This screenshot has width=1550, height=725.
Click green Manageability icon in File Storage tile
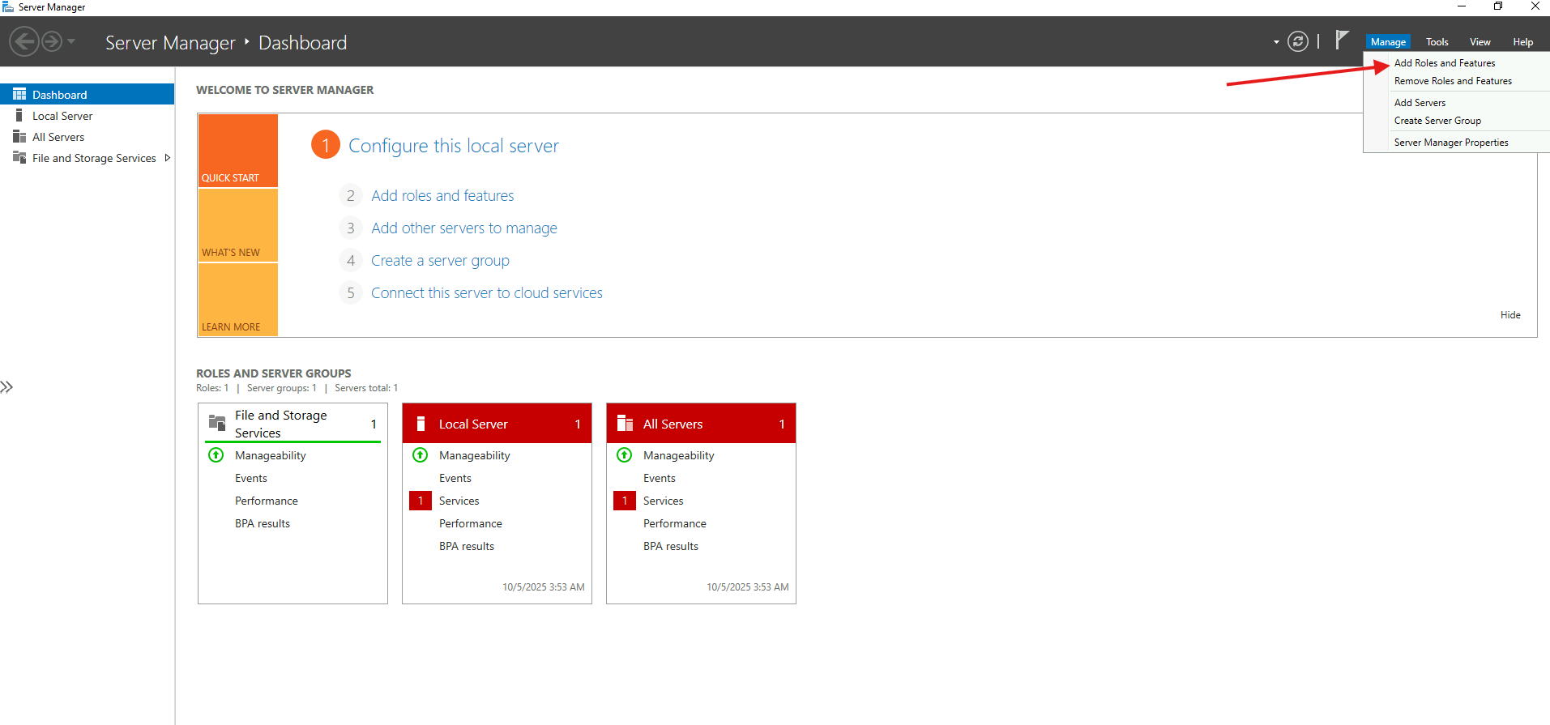216,455
